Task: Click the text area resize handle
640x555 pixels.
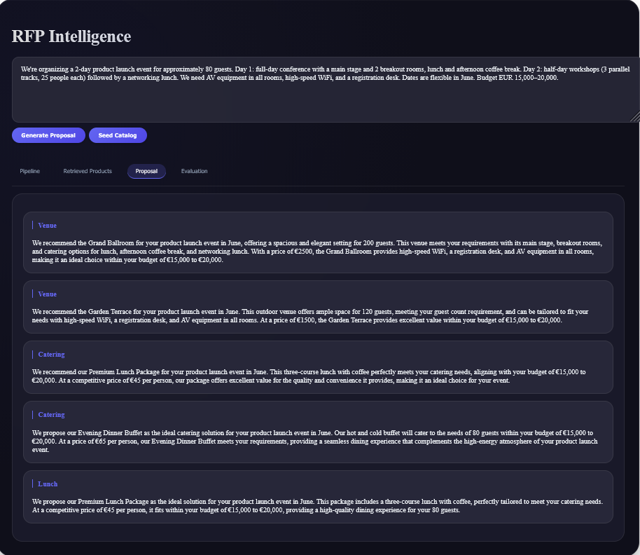Action: [x=636, y=118]
